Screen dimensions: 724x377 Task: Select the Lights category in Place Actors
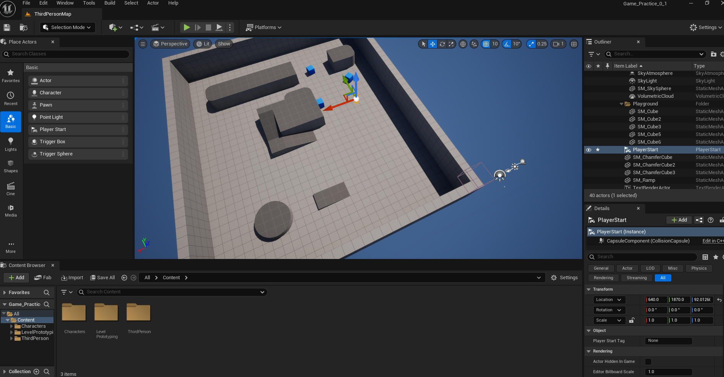(x=11, y=145)
